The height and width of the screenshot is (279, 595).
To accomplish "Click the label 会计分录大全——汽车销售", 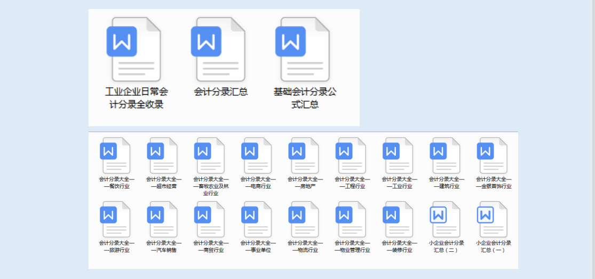I will 164,247.
